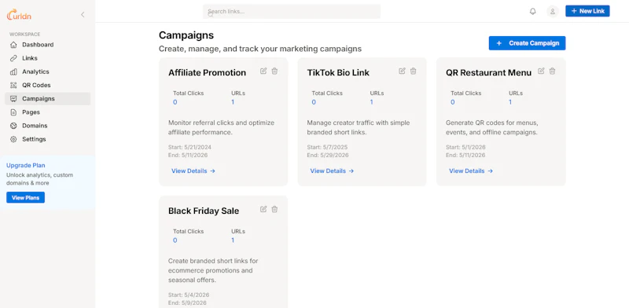This screenshot has width=629, height=308.
Task: Click Affiliate Promotion URLs count
Action: point(233,102)
